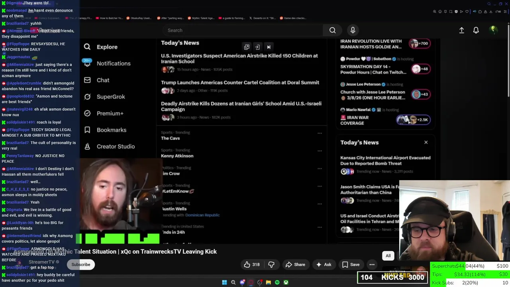Click the arrow-into-box icon over the video
Viewport: 510px width, 287px height.
(x=257, y=47)
